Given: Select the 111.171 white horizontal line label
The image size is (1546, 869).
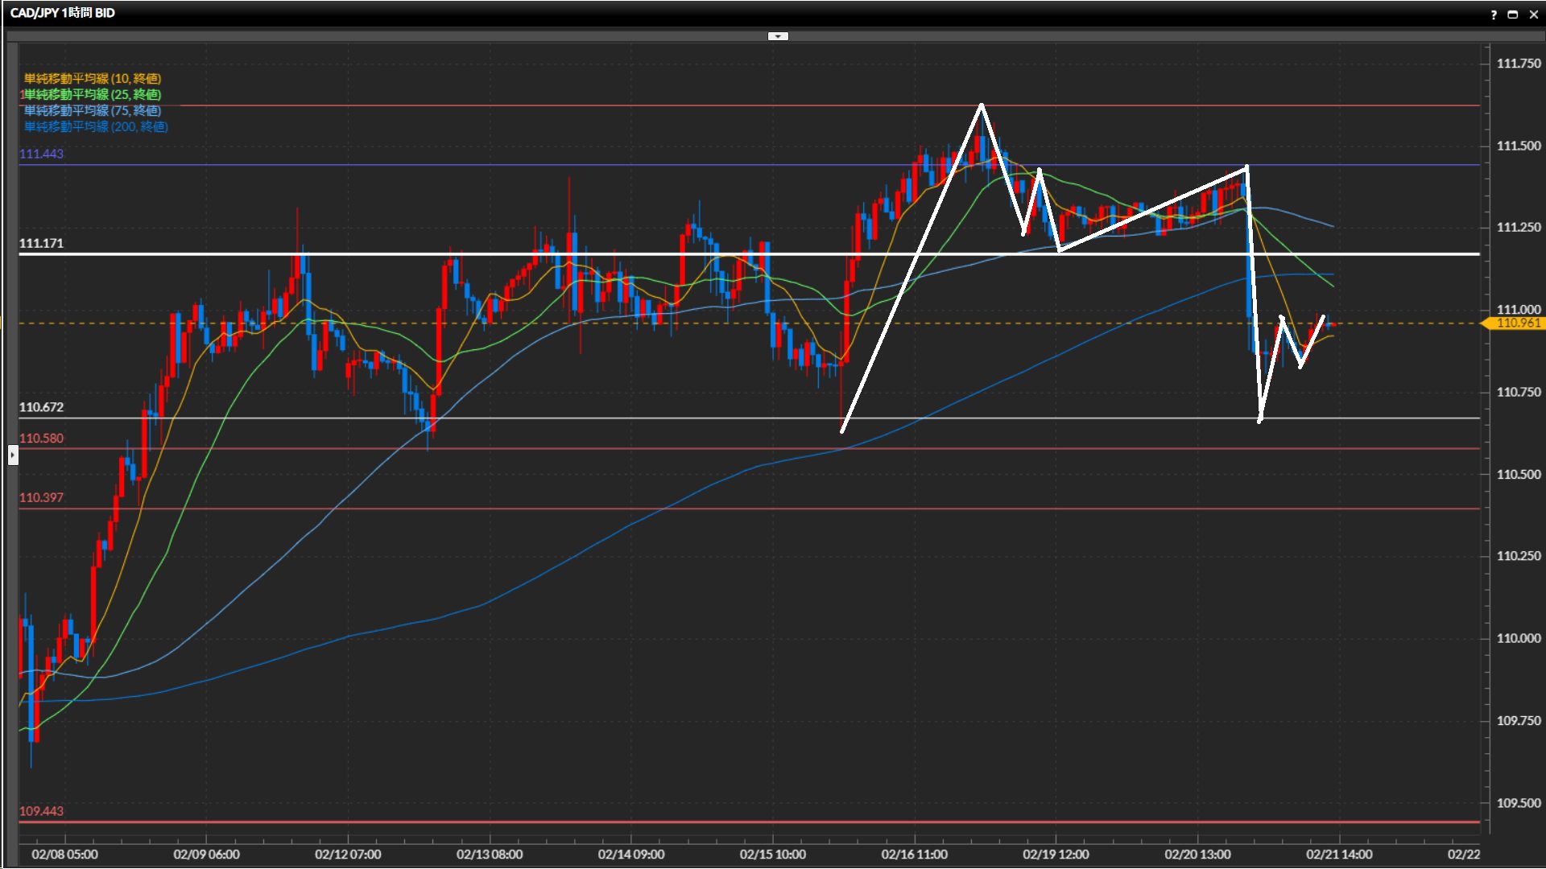Looking at the screenshot, I should coord(41,243).
